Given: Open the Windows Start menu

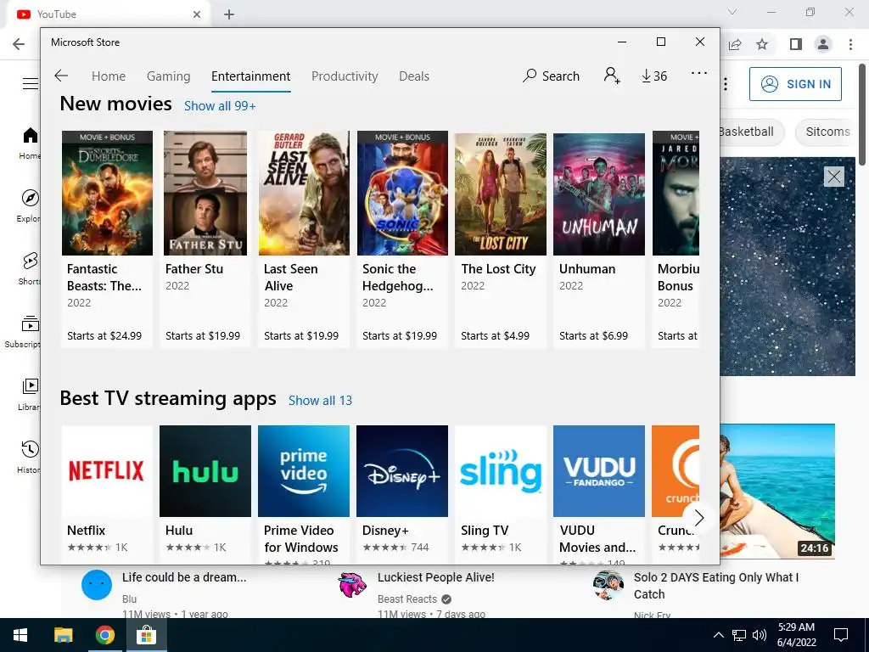Looking at the screenshot, I should pos(20,635).
